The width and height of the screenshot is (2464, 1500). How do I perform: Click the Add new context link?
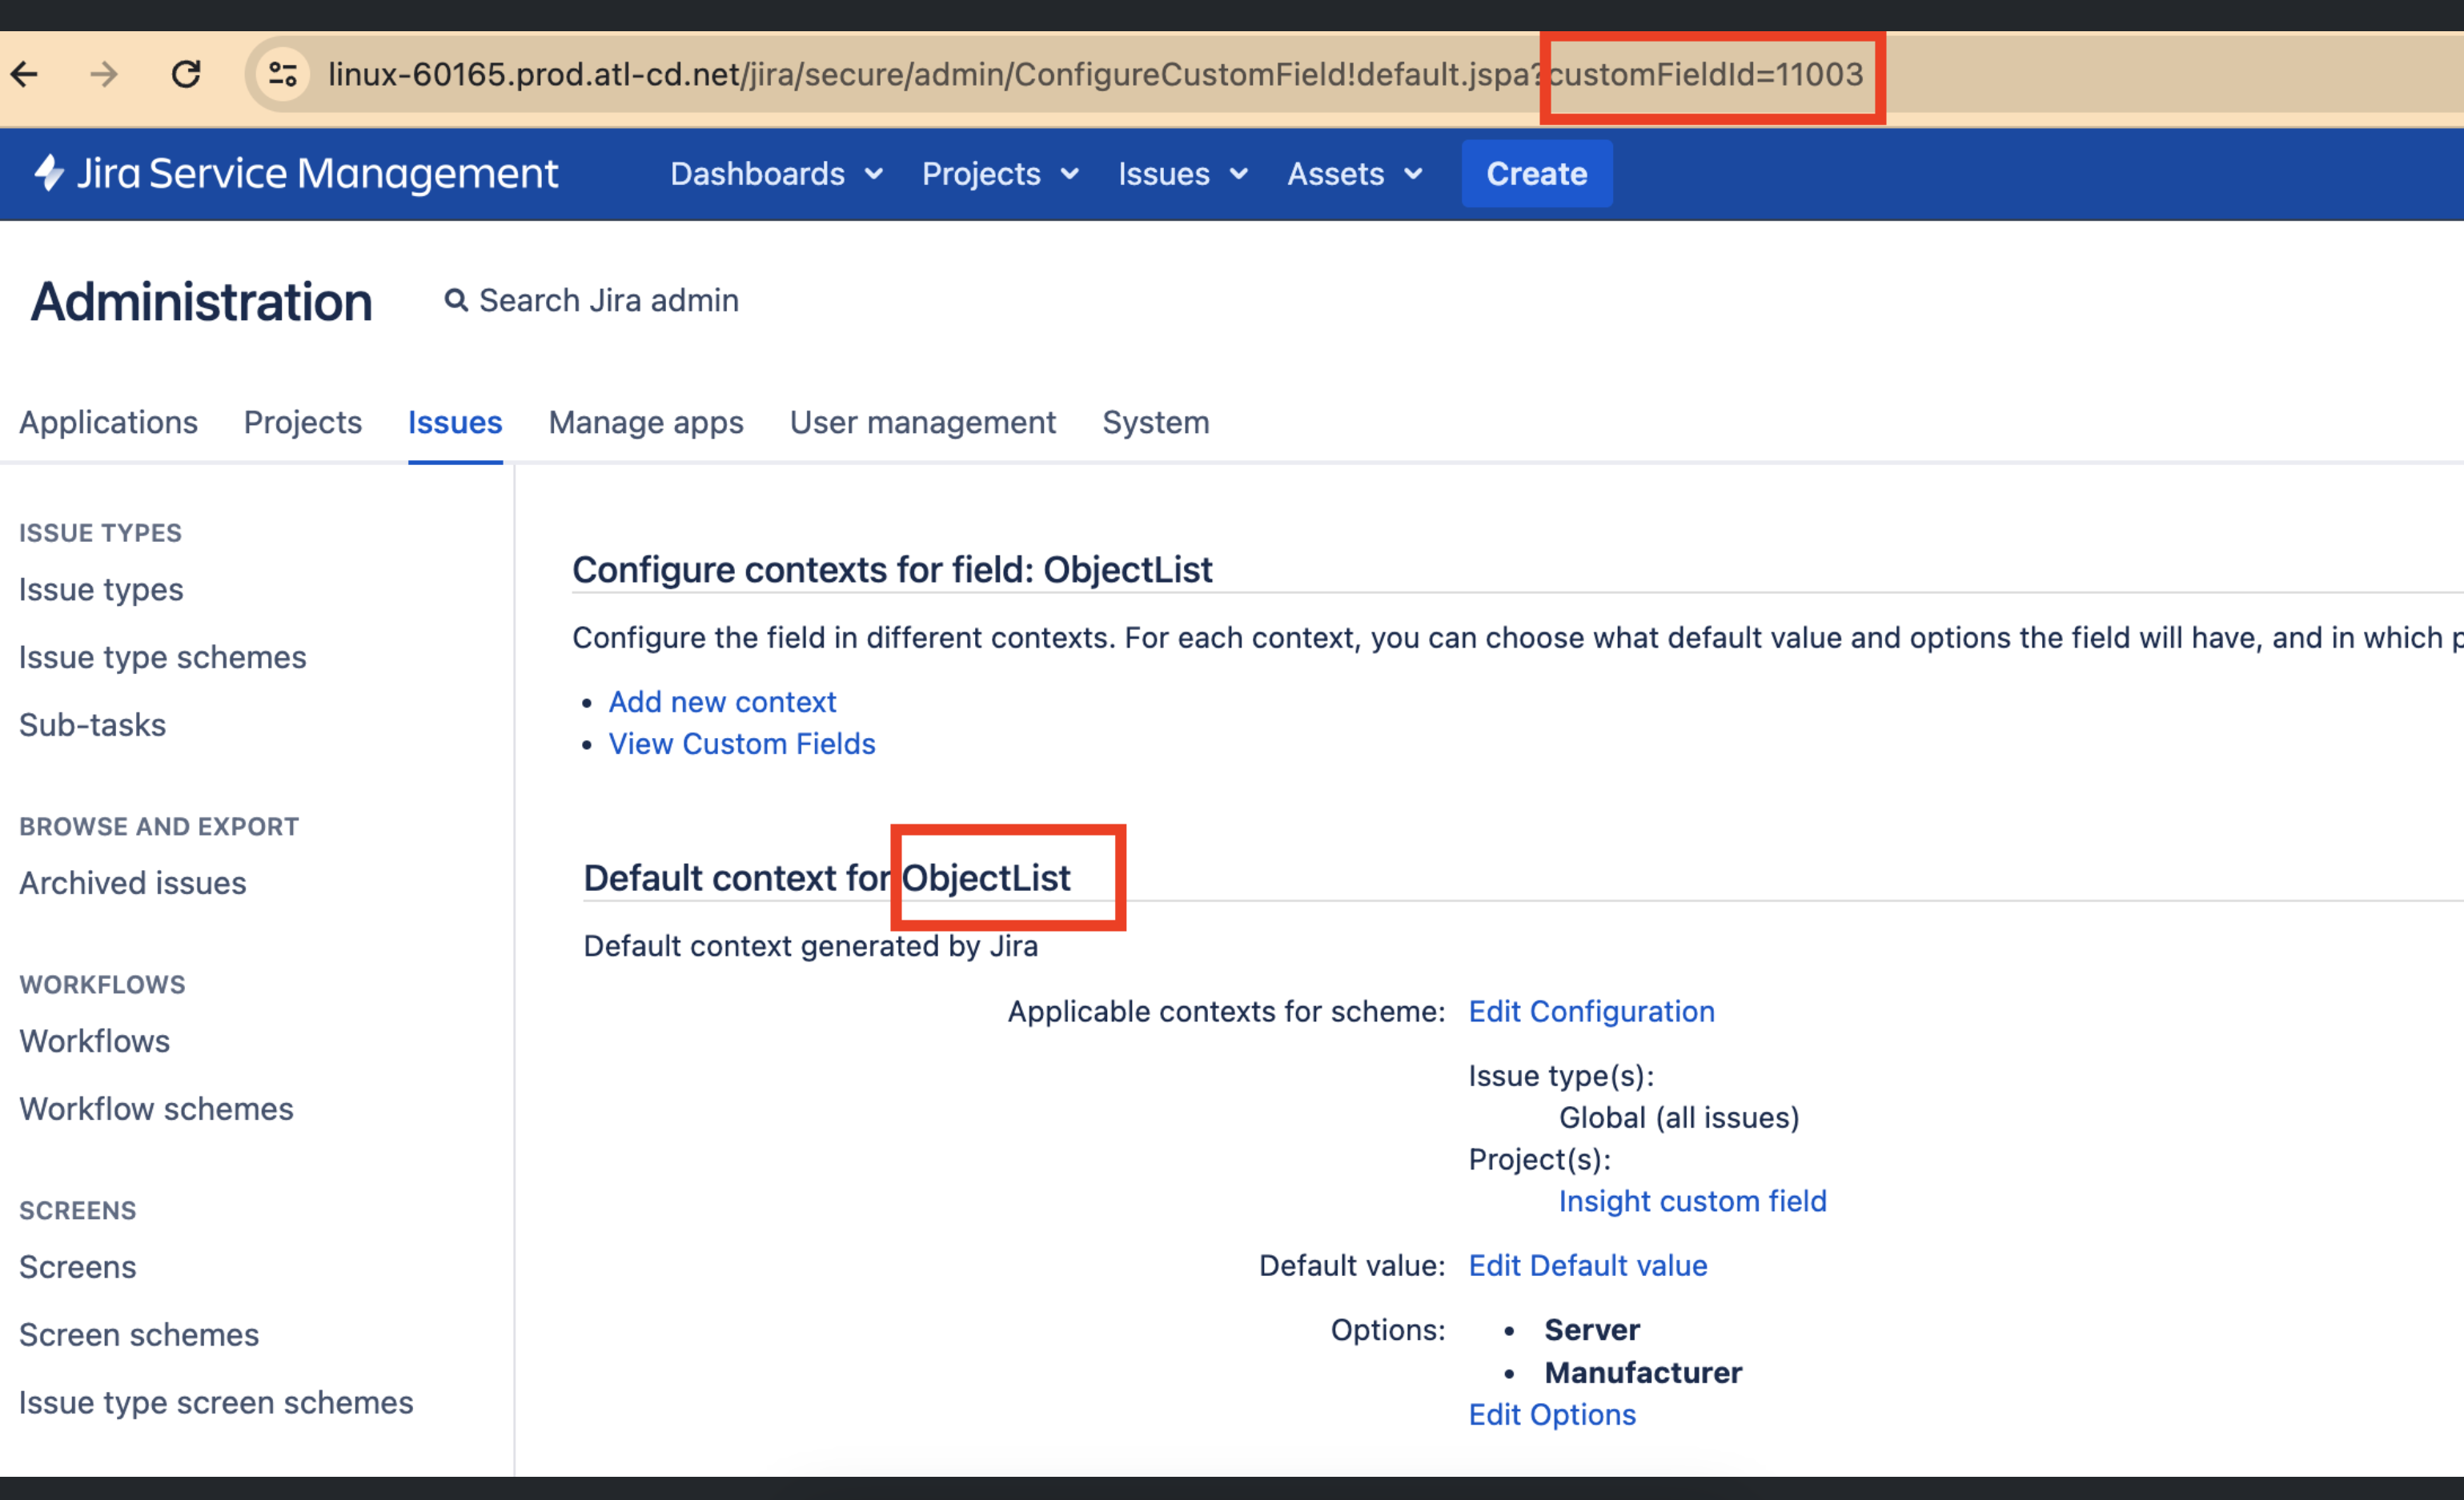pyautogui.click(x=722, y=702)
